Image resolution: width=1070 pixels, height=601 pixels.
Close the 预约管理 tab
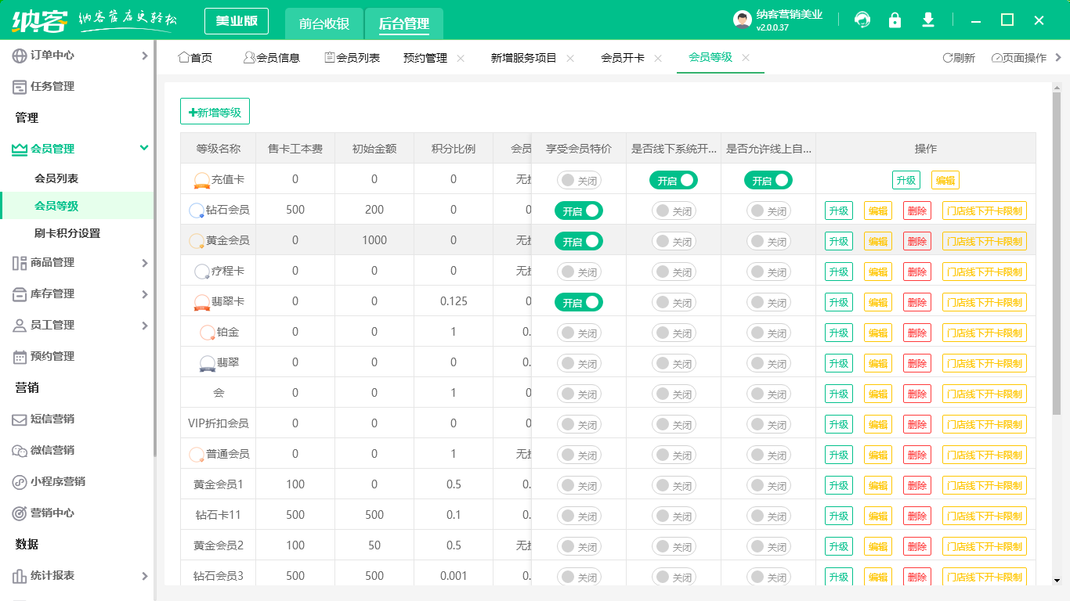[x=461, y=59]
